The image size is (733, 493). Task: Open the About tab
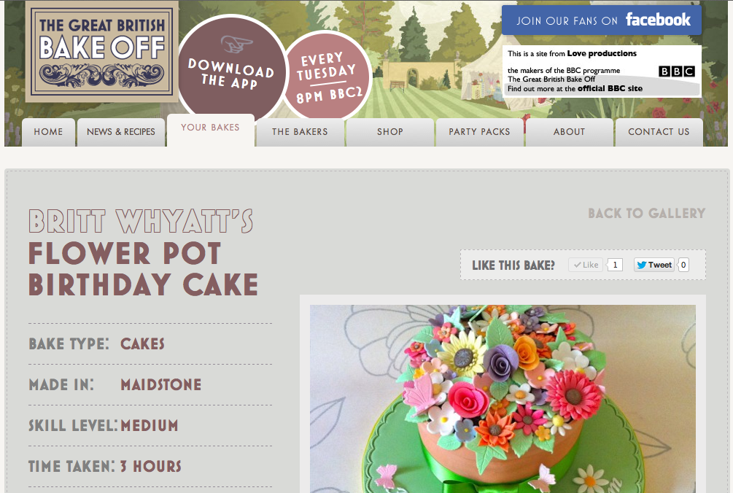click(570, 132)
